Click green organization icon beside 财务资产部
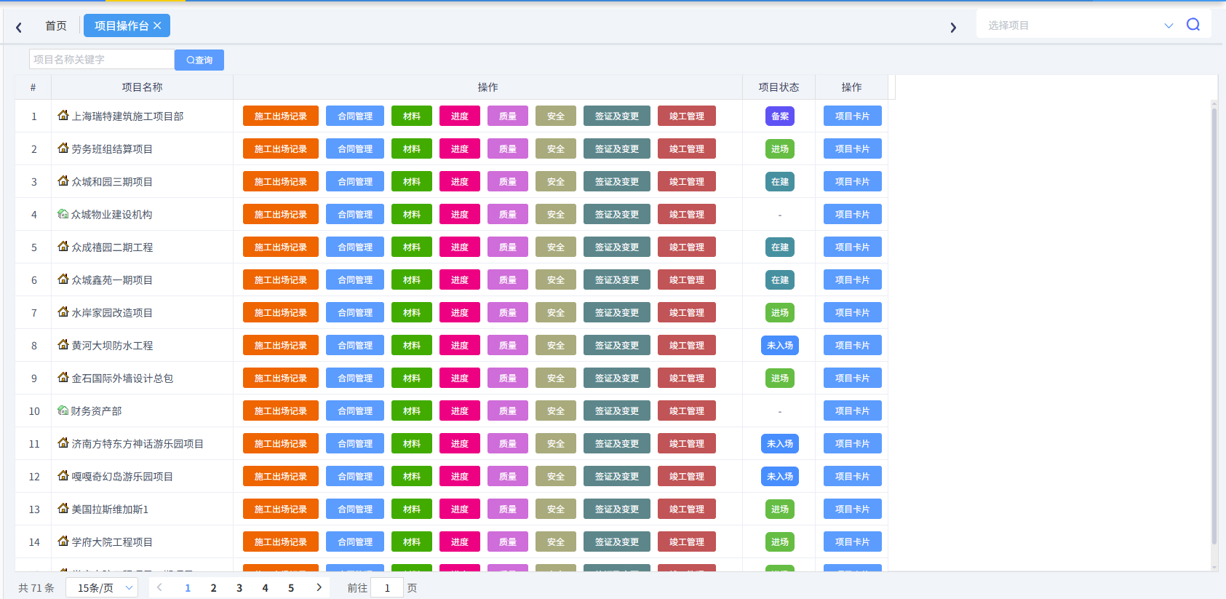 pos(63,410)
